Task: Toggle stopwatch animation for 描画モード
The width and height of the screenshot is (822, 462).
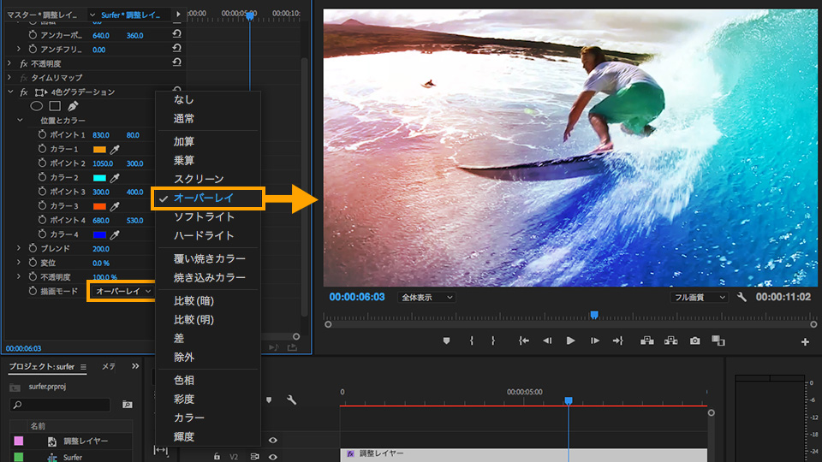Action: pos(33,291)
